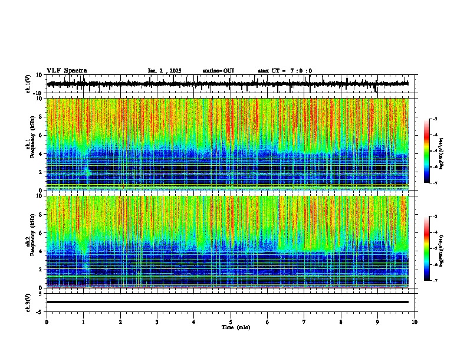Click the "5" tick on the ch.3(V) axis
Screen dimensions: 467x361
tap(41, 294)
